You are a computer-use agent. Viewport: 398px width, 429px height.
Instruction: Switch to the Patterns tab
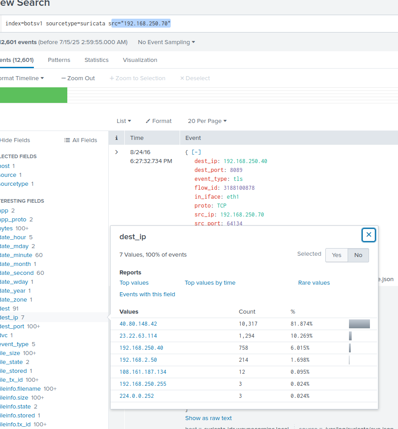pyautogui.click(x=59, y=60)
